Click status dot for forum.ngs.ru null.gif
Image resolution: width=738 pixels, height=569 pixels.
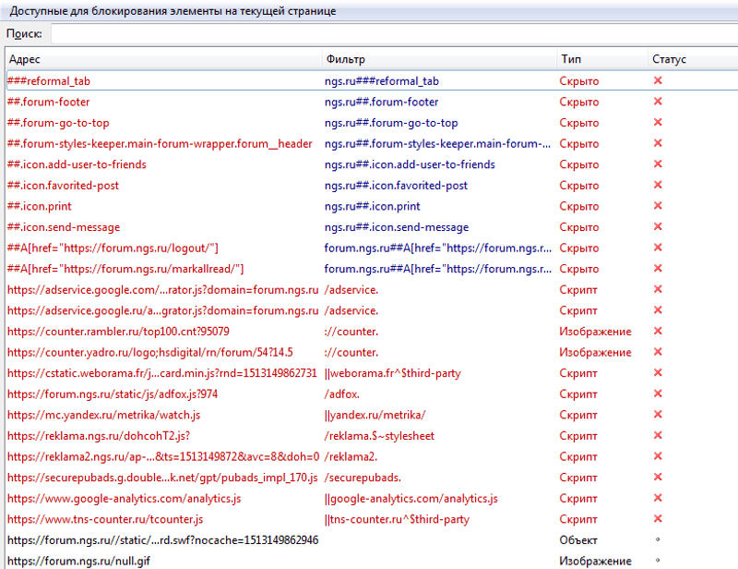click(x=658, y=561)
